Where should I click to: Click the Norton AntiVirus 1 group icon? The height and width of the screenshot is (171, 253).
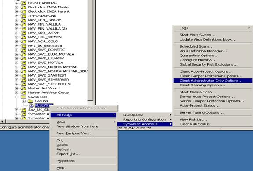[23, 88]
